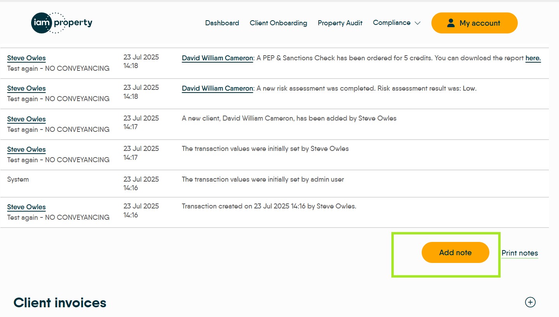The image size is (559, 317).
Task: Navigate to Property Audit
Action: click(x=340, y=23)
